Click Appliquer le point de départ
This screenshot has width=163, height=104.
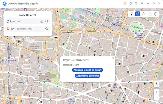click(87, 70)
